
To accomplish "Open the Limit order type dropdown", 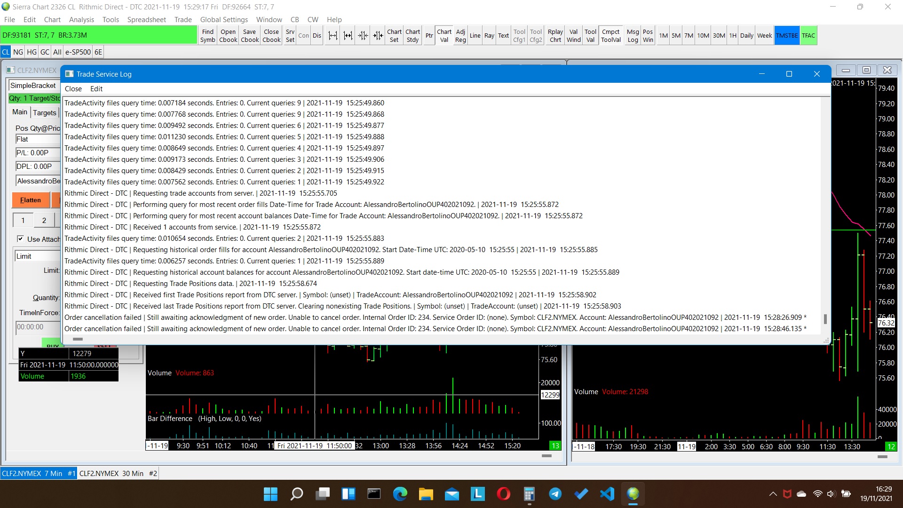I will (x=37, y=256).
